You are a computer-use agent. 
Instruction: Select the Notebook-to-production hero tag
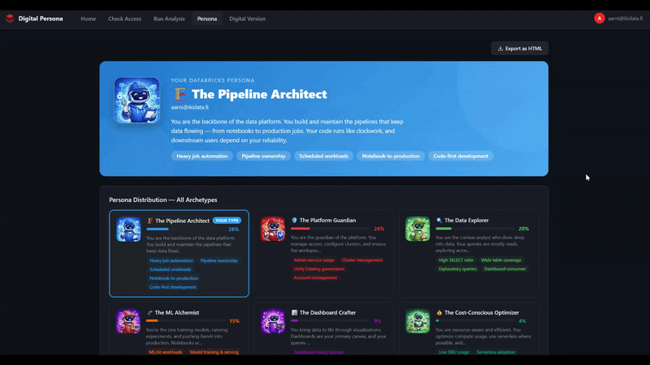(x=391, y=156)
